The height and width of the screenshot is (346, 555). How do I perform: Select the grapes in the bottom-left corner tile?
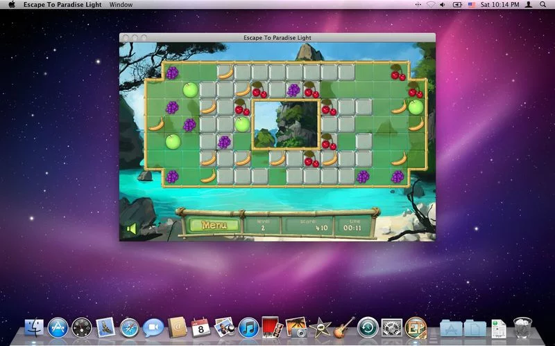click(172, 176)
